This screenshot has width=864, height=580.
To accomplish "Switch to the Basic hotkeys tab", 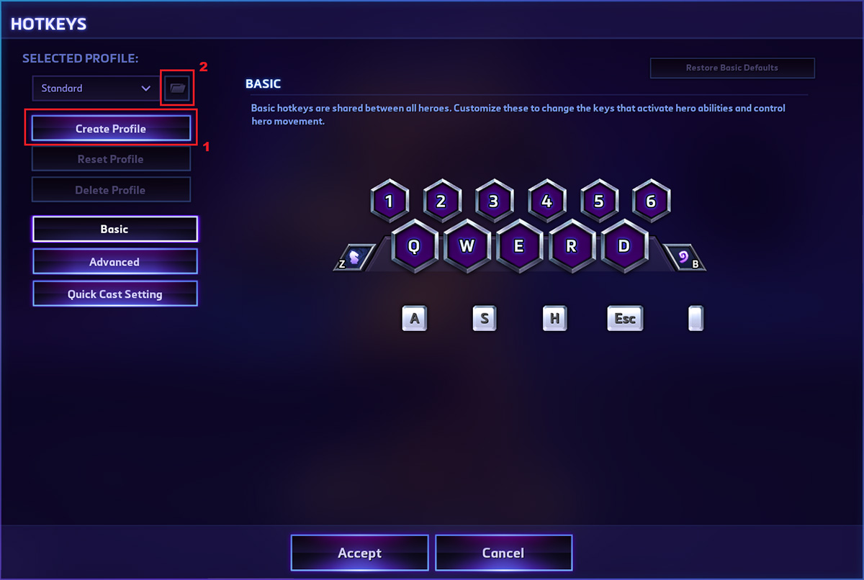I will (114, 229).
